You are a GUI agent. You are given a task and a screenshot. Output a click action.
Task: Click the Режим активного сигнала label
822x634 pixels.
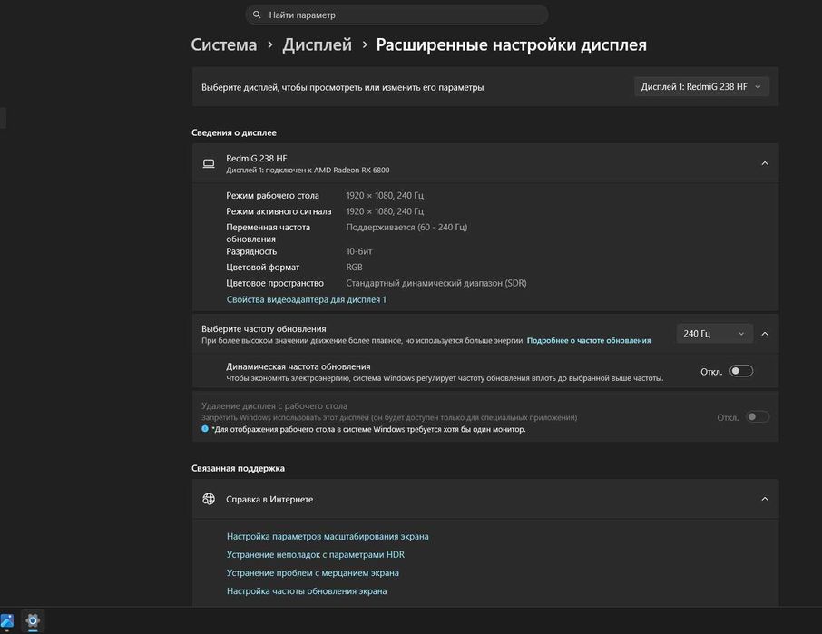click(x=279, y=211)
